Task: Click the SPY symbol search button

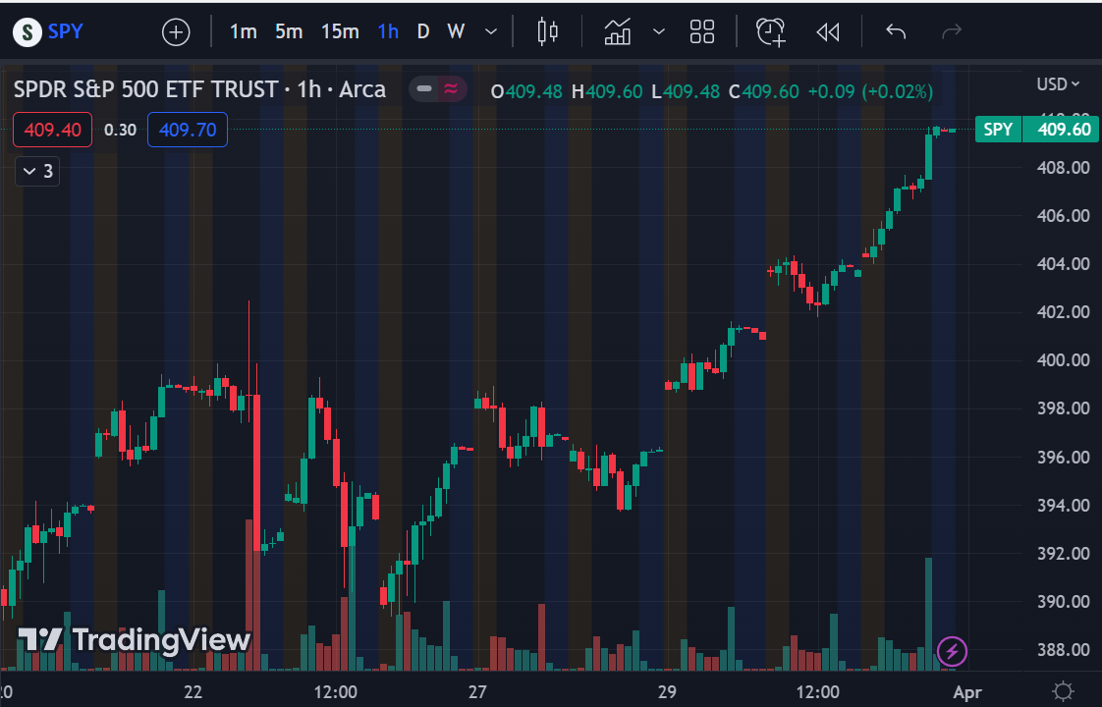Action: [48, 31]
